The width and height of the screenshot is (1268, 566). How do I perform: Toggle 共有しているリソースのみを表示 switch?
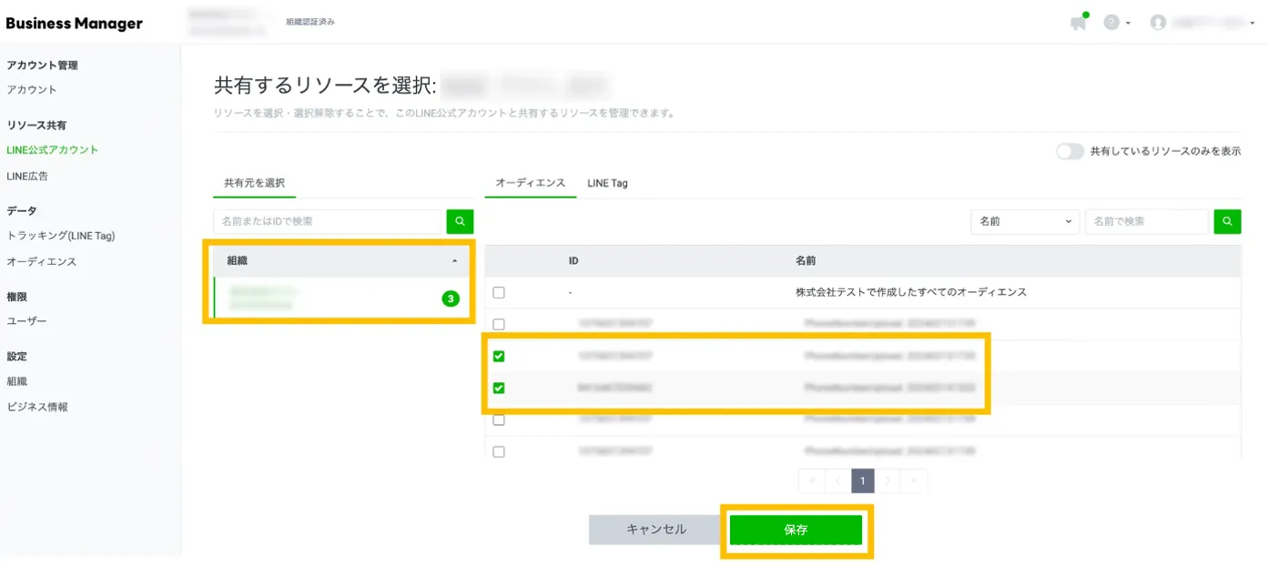[1070, 151]
